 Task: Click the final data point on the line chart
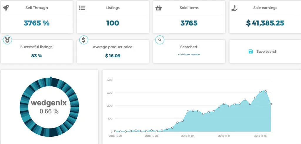[271, 104]
